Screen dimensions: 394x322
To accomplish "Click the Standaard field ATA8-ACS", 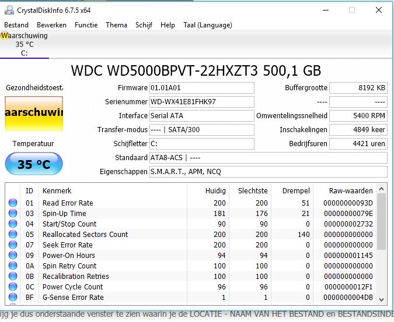I will [x=269, y=158].
